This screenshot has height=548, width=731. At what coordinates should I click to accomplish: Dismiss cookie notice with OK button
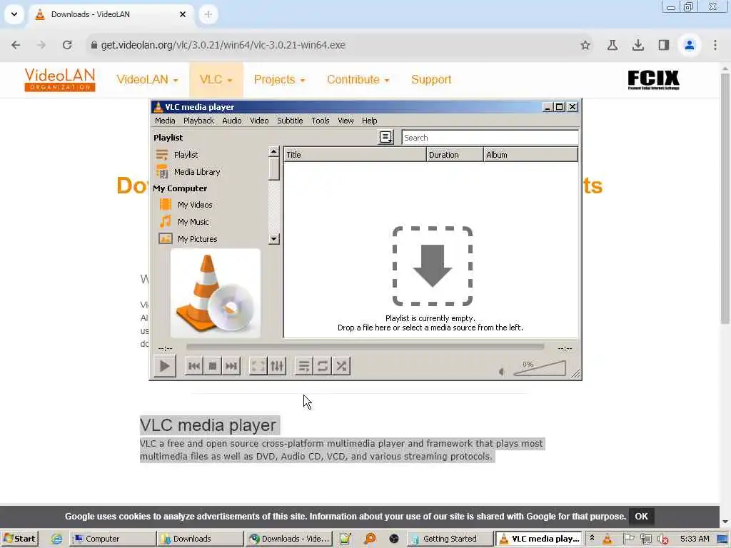(641, 517)
